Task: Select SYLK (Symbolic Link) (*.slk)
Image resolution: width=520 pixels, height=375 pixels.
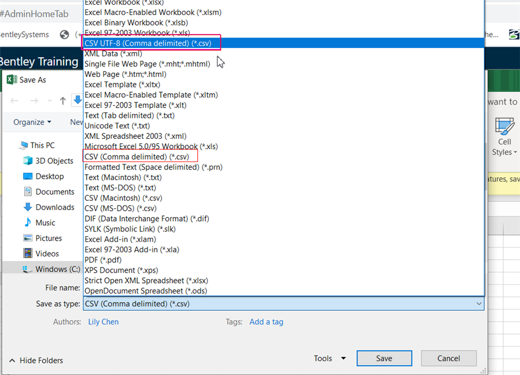Action: [x=283, y=229]
